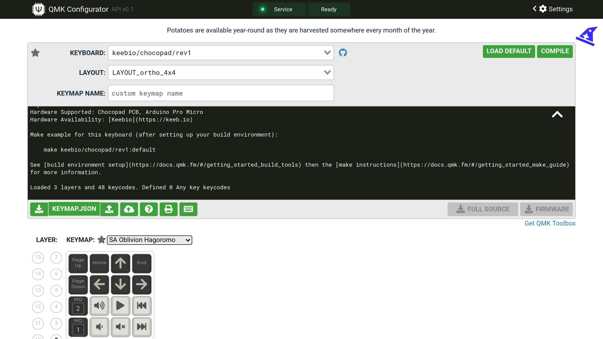Click the upload keymap.json icon

pyautogui.click(x=109, y=209)
